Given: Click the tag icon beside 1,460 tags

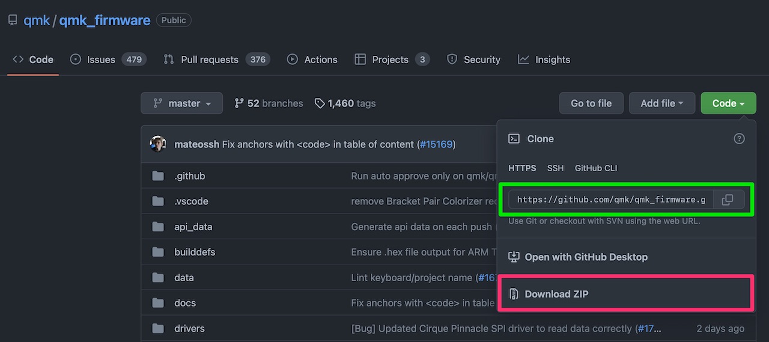Looking at the screenshot, I should pyautogui.click(x=320, y=103).
